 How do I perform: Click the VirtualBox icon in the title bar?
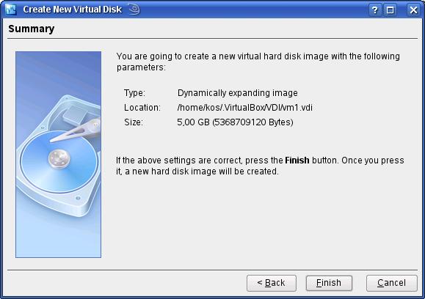(x=11, y=10)
